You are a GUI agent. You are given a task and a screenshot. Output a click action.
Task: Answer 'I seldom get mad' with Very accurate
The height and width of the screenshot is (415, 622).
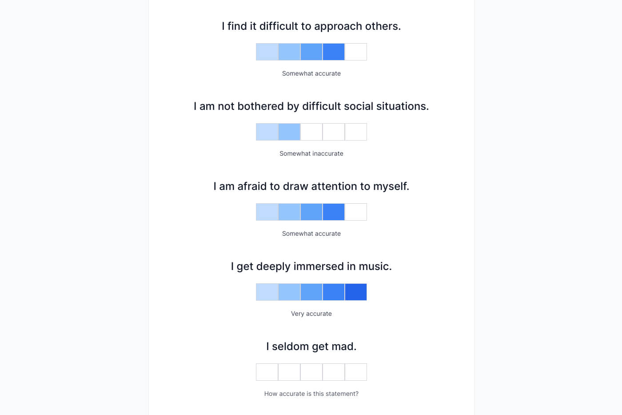click(x=356, y=372)
